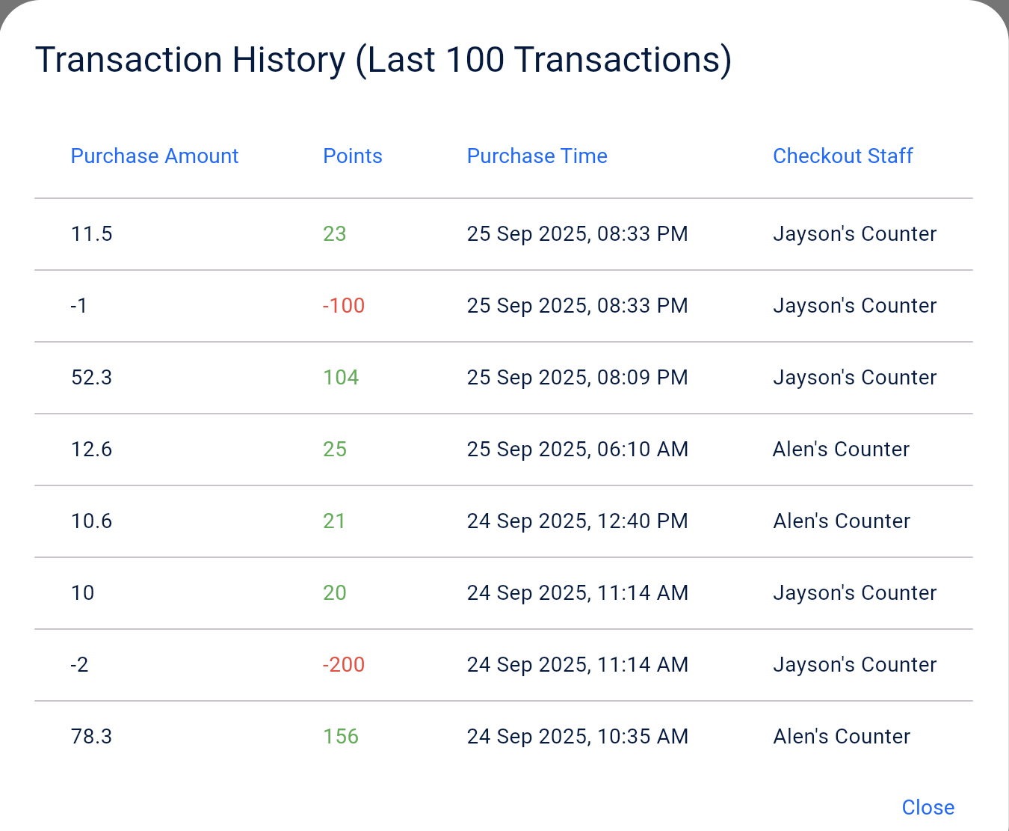Screen dimensions: 1009x831
Task: Click the 104 points value
Action: (340, 377)
